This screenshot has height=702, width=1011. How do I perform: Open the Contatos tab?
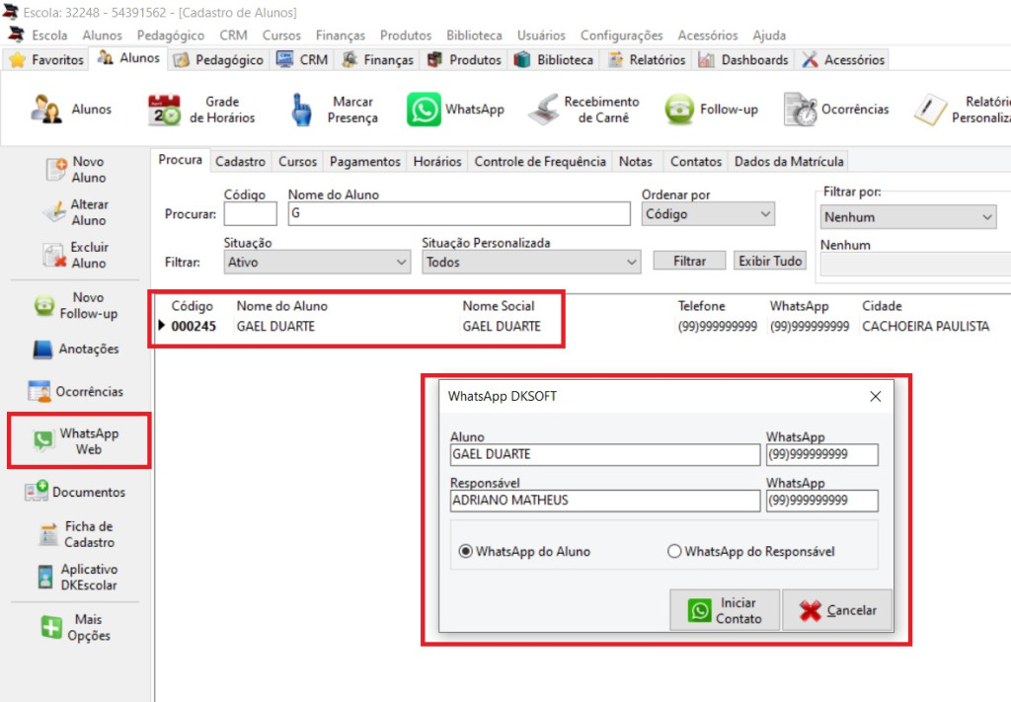696,162
